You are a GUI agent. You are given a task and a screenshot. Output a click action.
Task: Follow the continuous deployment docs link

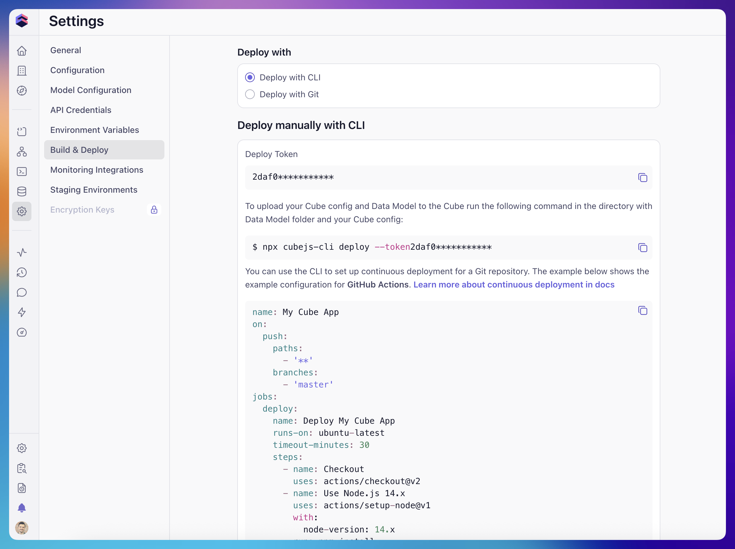click(514, 284)
